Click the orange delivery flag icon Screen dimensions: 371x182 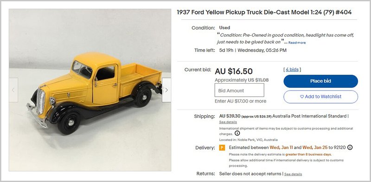pos(222,148)
